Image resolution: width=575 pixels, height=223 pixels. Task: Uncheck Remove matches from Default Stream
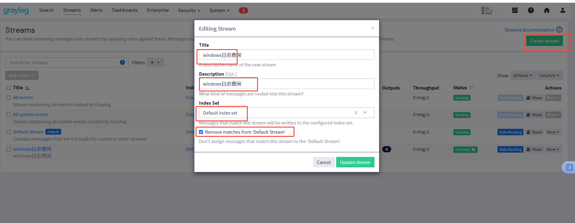pos(201,132)
